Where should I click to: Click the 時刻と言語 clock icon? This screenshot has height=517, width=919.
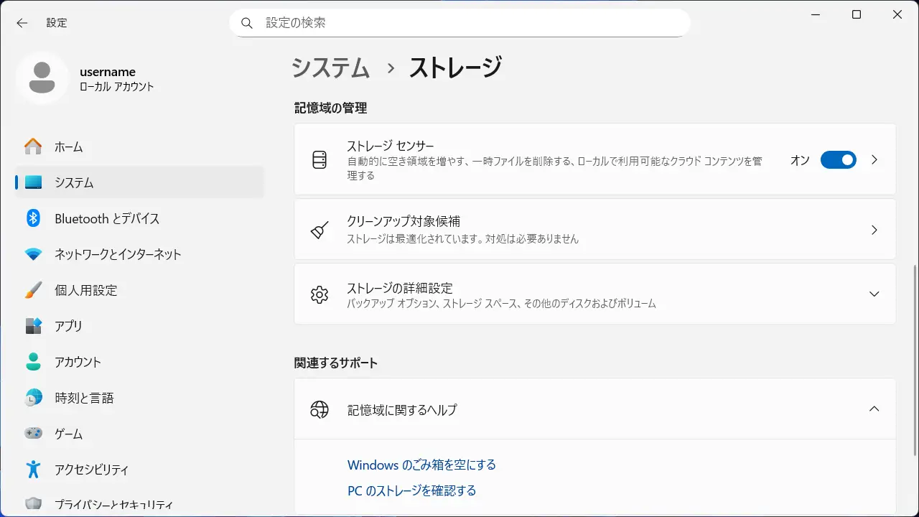coord(33,398)
